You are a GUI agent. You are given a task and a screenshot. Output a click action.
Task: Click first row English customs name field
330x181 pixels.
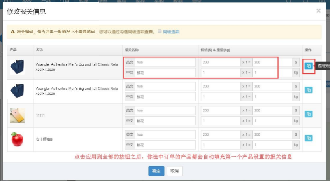pos(165,62)
